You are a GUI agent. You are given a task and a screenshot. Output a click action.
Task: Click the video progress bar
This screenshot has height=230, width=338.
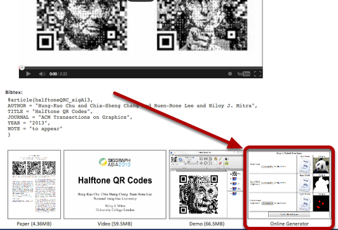point(141,68)
